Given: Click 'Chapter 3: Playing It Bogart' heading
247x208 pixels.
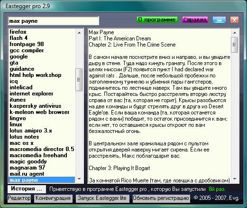Looking at the screenshot, I should coord(119,168).
